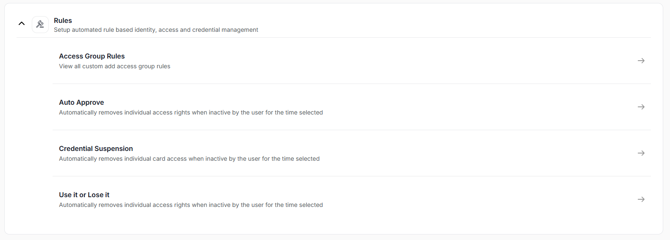Click the Rules section heading
This screenshot has height=240, width=670.
(x=63, y=20)
